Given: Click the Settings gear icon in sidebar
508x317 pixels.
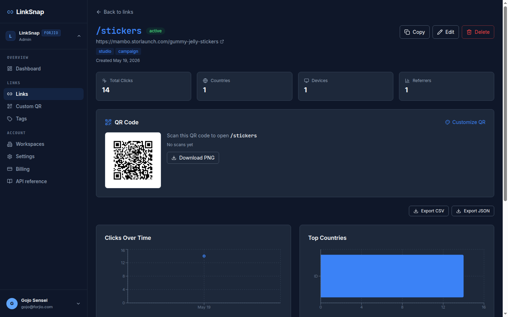Looking at the screenshot, I should tap(10, 156).
